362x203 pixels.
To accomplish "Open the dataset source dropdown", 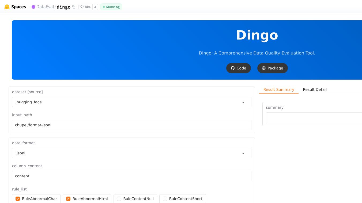I will pyautogui.click(x=132, y=102).
